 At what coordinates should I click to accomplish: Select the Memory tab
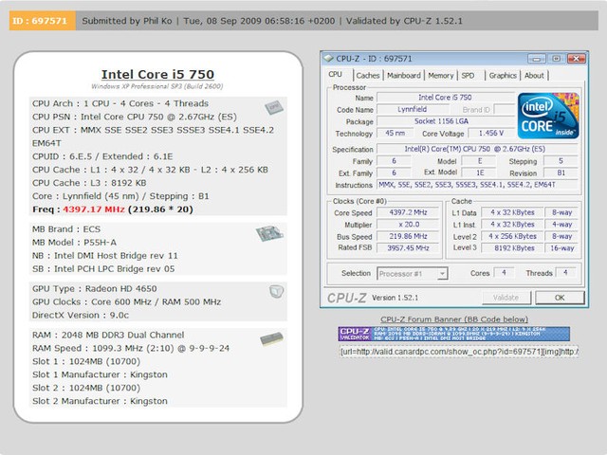440,75
